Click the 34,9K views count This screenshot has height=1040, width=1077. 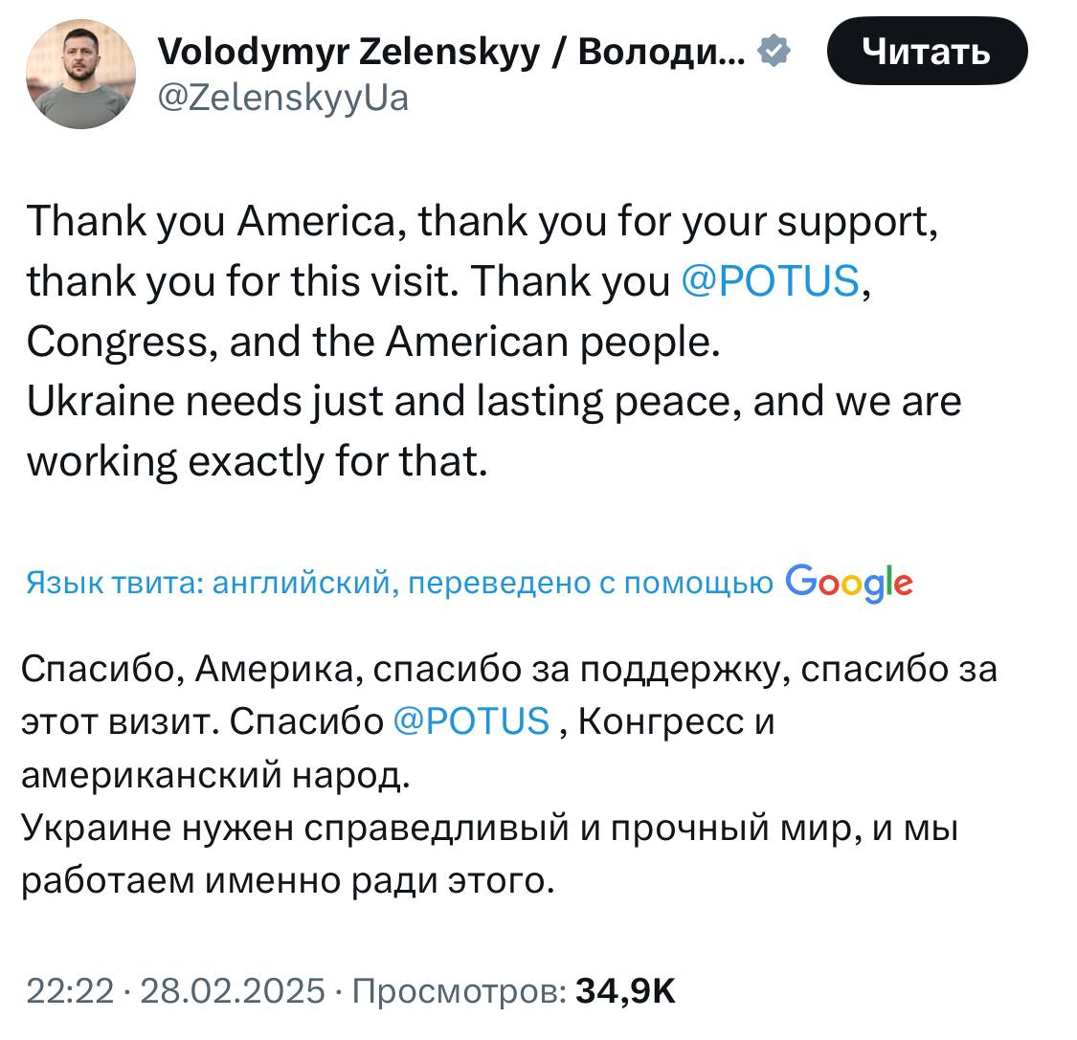pyautogui.click(x=625, y=990)
